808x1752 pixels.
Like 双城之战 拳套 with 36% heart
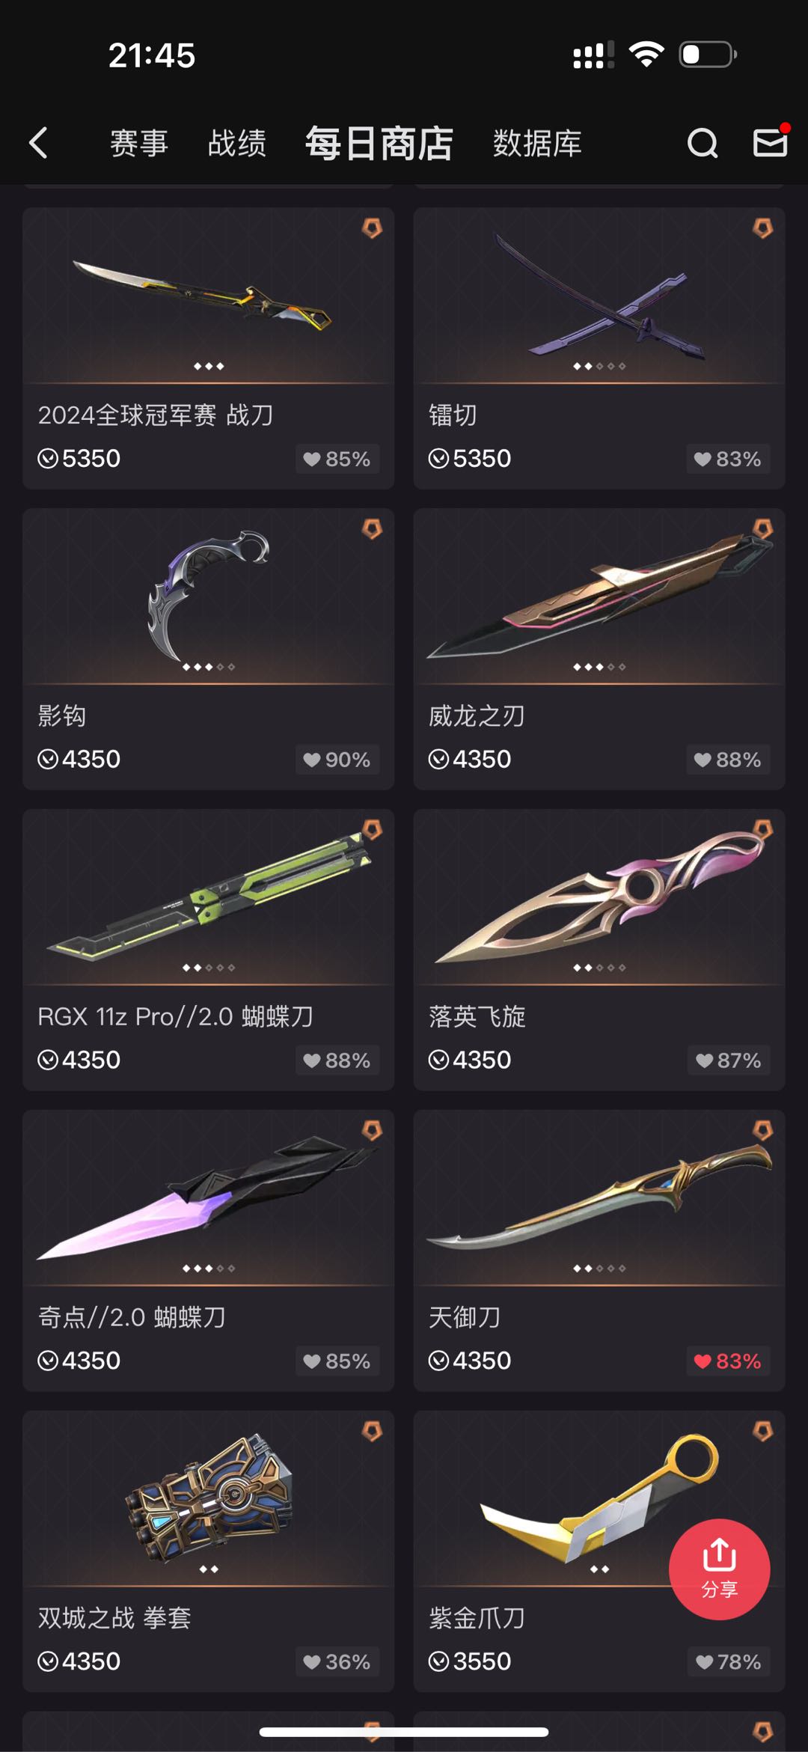coord(337,1661)
